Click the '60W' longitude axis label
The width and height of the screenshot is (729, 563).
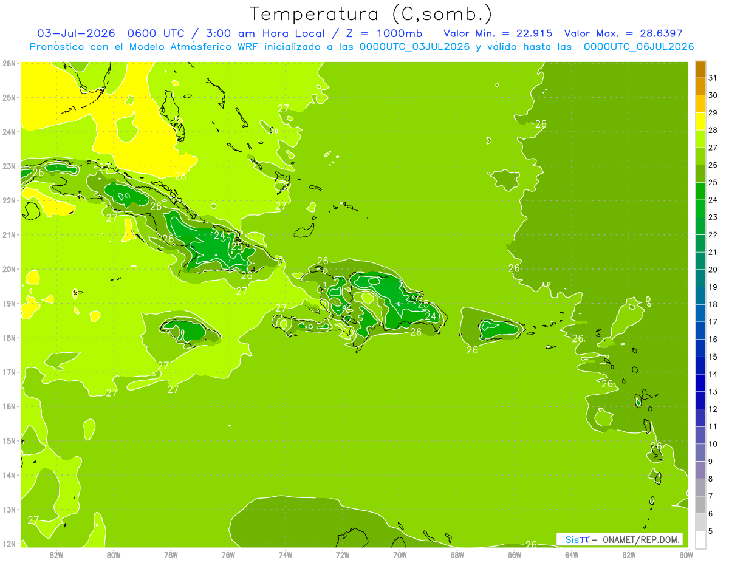click(x=686, y=554)
